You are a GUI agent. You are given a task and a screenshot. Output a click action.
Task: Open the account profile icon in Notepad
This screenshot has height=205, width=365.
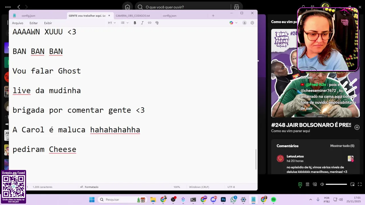(244, 23)
